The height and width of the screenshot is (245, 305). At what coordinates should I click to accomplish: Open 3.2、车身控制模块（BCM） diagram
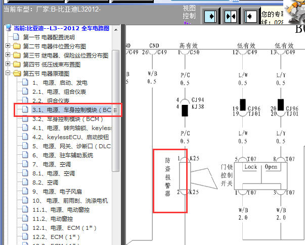tap(67, 119)
